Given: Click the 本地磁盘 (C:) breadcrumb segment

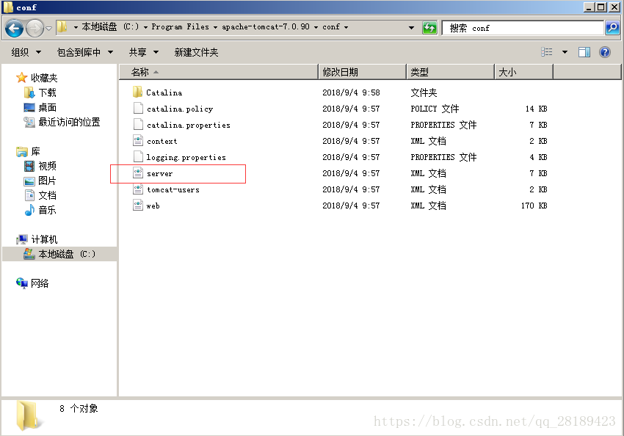Looking at the screenshot, I should pos(110,26).
